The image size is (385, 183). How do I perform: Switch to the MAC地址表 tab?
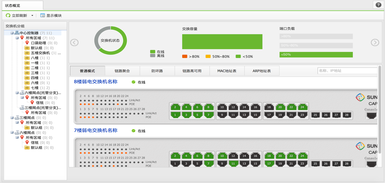[227, 71]
